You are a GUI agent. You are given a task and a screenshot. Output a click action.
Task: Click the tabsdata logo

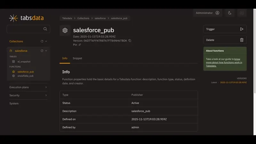click(x=26, y=18)
